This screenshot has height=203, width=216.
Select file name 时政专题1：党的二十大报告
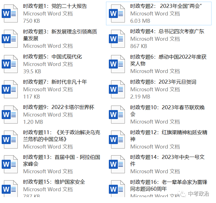click(55, 6)
